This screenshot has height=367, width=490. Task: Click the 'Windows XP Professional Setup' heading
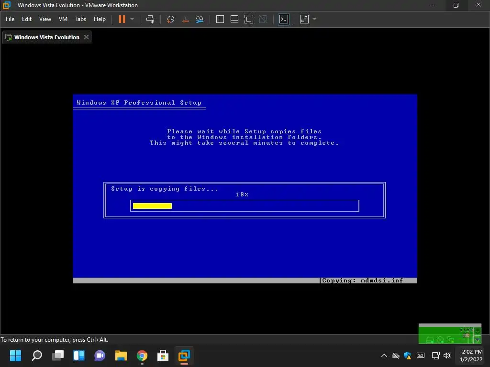[x=139, y=103]
